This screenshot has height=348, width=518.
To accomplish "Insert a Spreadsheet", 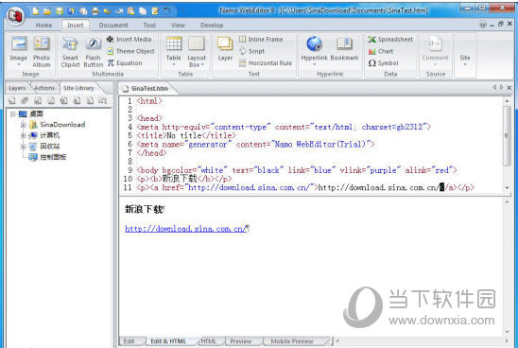I will 390,40.
